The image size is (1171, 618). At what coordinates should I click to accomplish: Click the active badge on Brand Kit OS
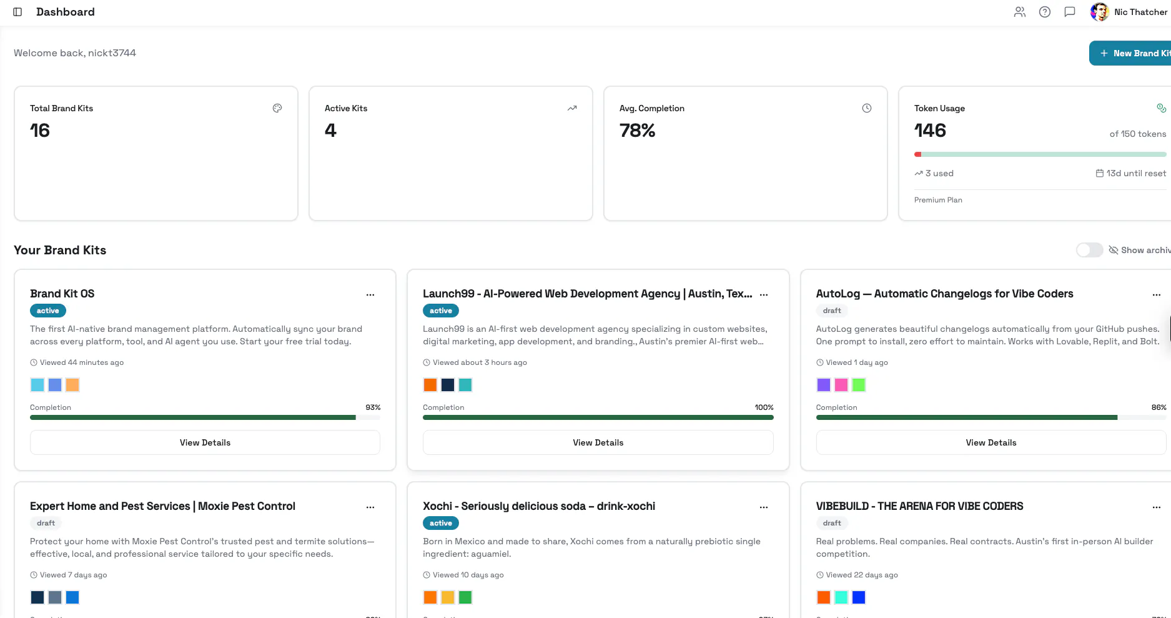(48, 311)
